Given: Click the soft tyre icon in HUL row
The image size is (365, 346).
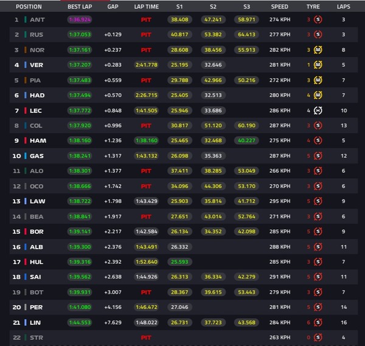Looking at the screenshot, I should tap(318, 262).
